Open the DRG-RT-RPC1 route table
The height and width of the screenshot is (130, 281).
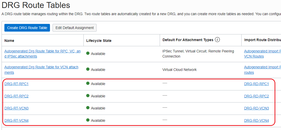coord(16,84)
